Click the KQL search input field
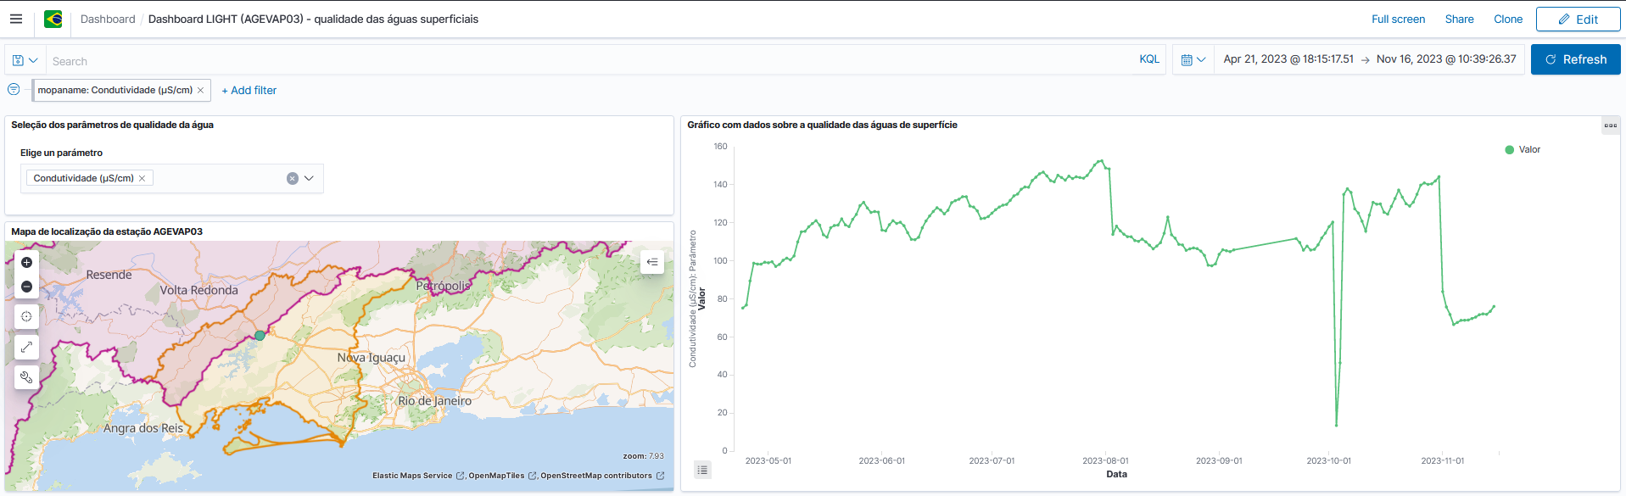1626x496 pixels. (585, 61)
